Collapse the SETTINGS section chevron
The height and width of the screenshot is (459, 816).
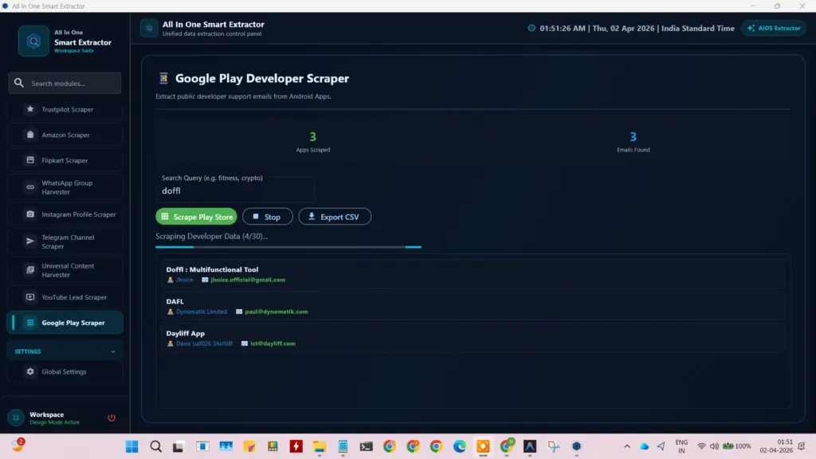click(113, 351)
